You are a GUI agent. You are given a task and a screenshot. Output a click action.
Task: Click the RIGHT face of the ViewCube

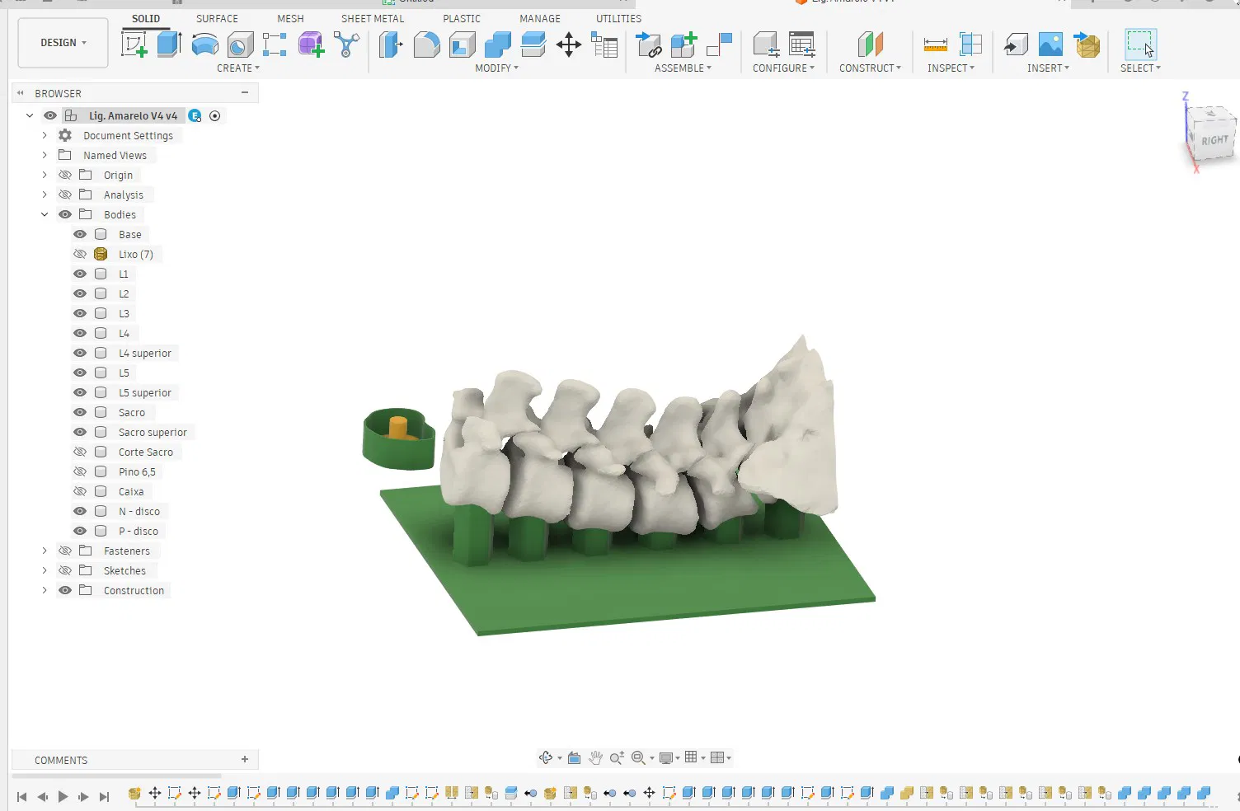pyautogui.click(x=1214, y=140)
